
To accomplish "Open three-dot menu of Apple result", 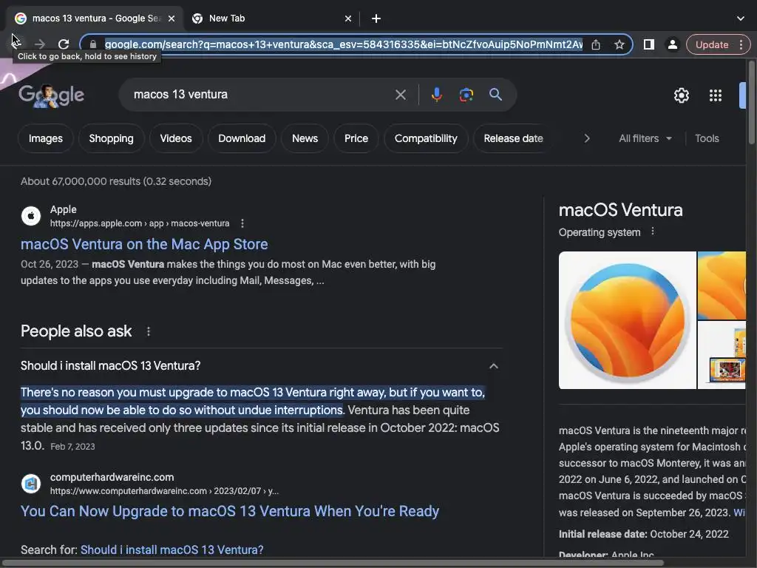I will 242,223.
